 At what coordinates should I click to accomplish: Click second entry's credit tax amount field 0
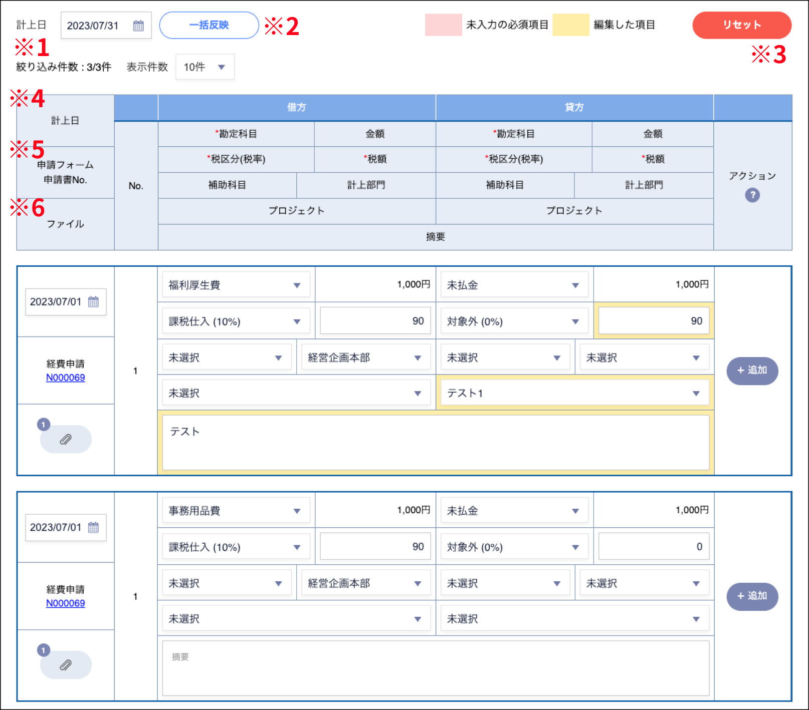[x=654, y=547]
